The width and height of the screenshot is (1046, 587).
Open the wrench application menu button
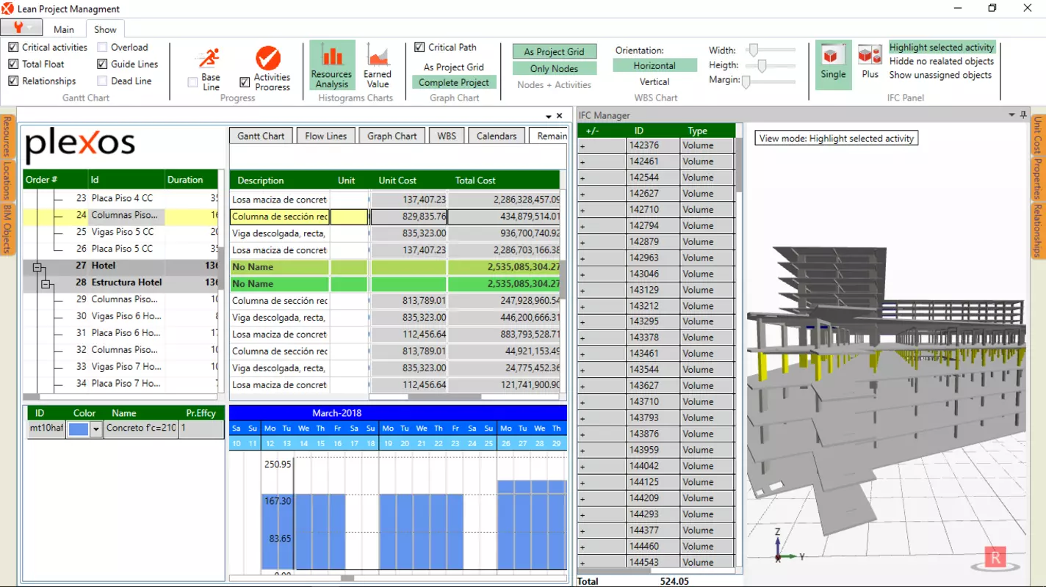point(21,28)
